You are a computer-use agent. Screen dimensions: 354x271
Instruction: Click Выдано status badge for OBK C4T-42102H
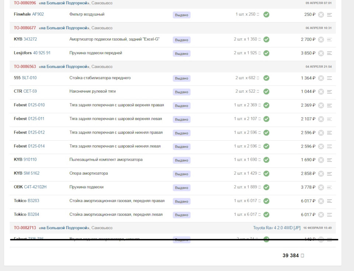coord(181,188)
